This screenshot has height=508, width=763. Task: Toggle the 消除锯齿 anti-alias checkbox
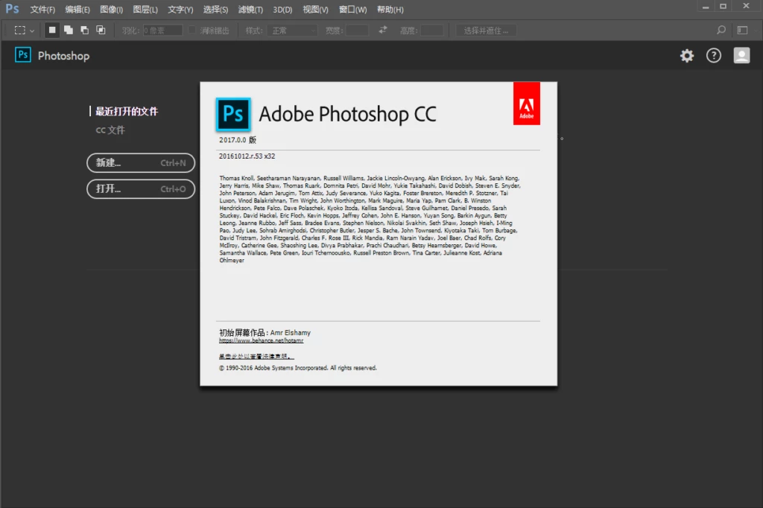[x=191, y=31]
